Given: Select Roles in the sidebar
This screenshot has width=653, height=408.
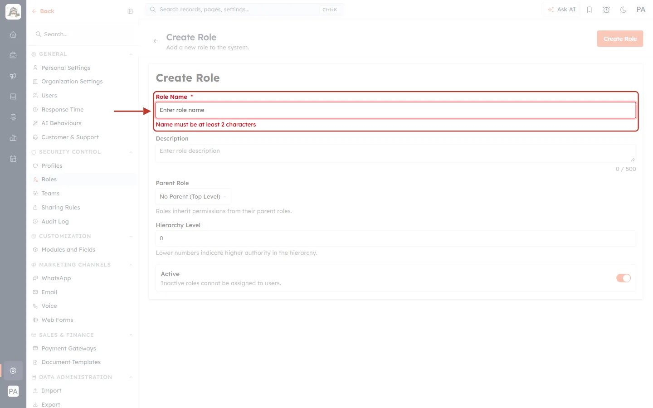Looking at the screenshot, I should pos(83,180).
